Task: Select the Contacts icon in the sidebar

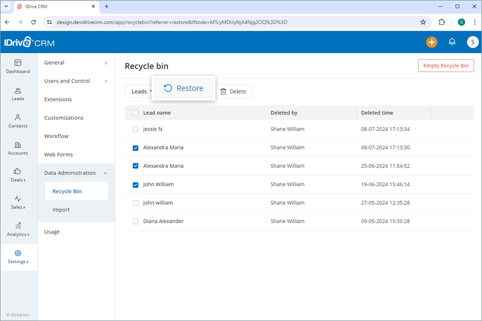Action: [18, 121]
